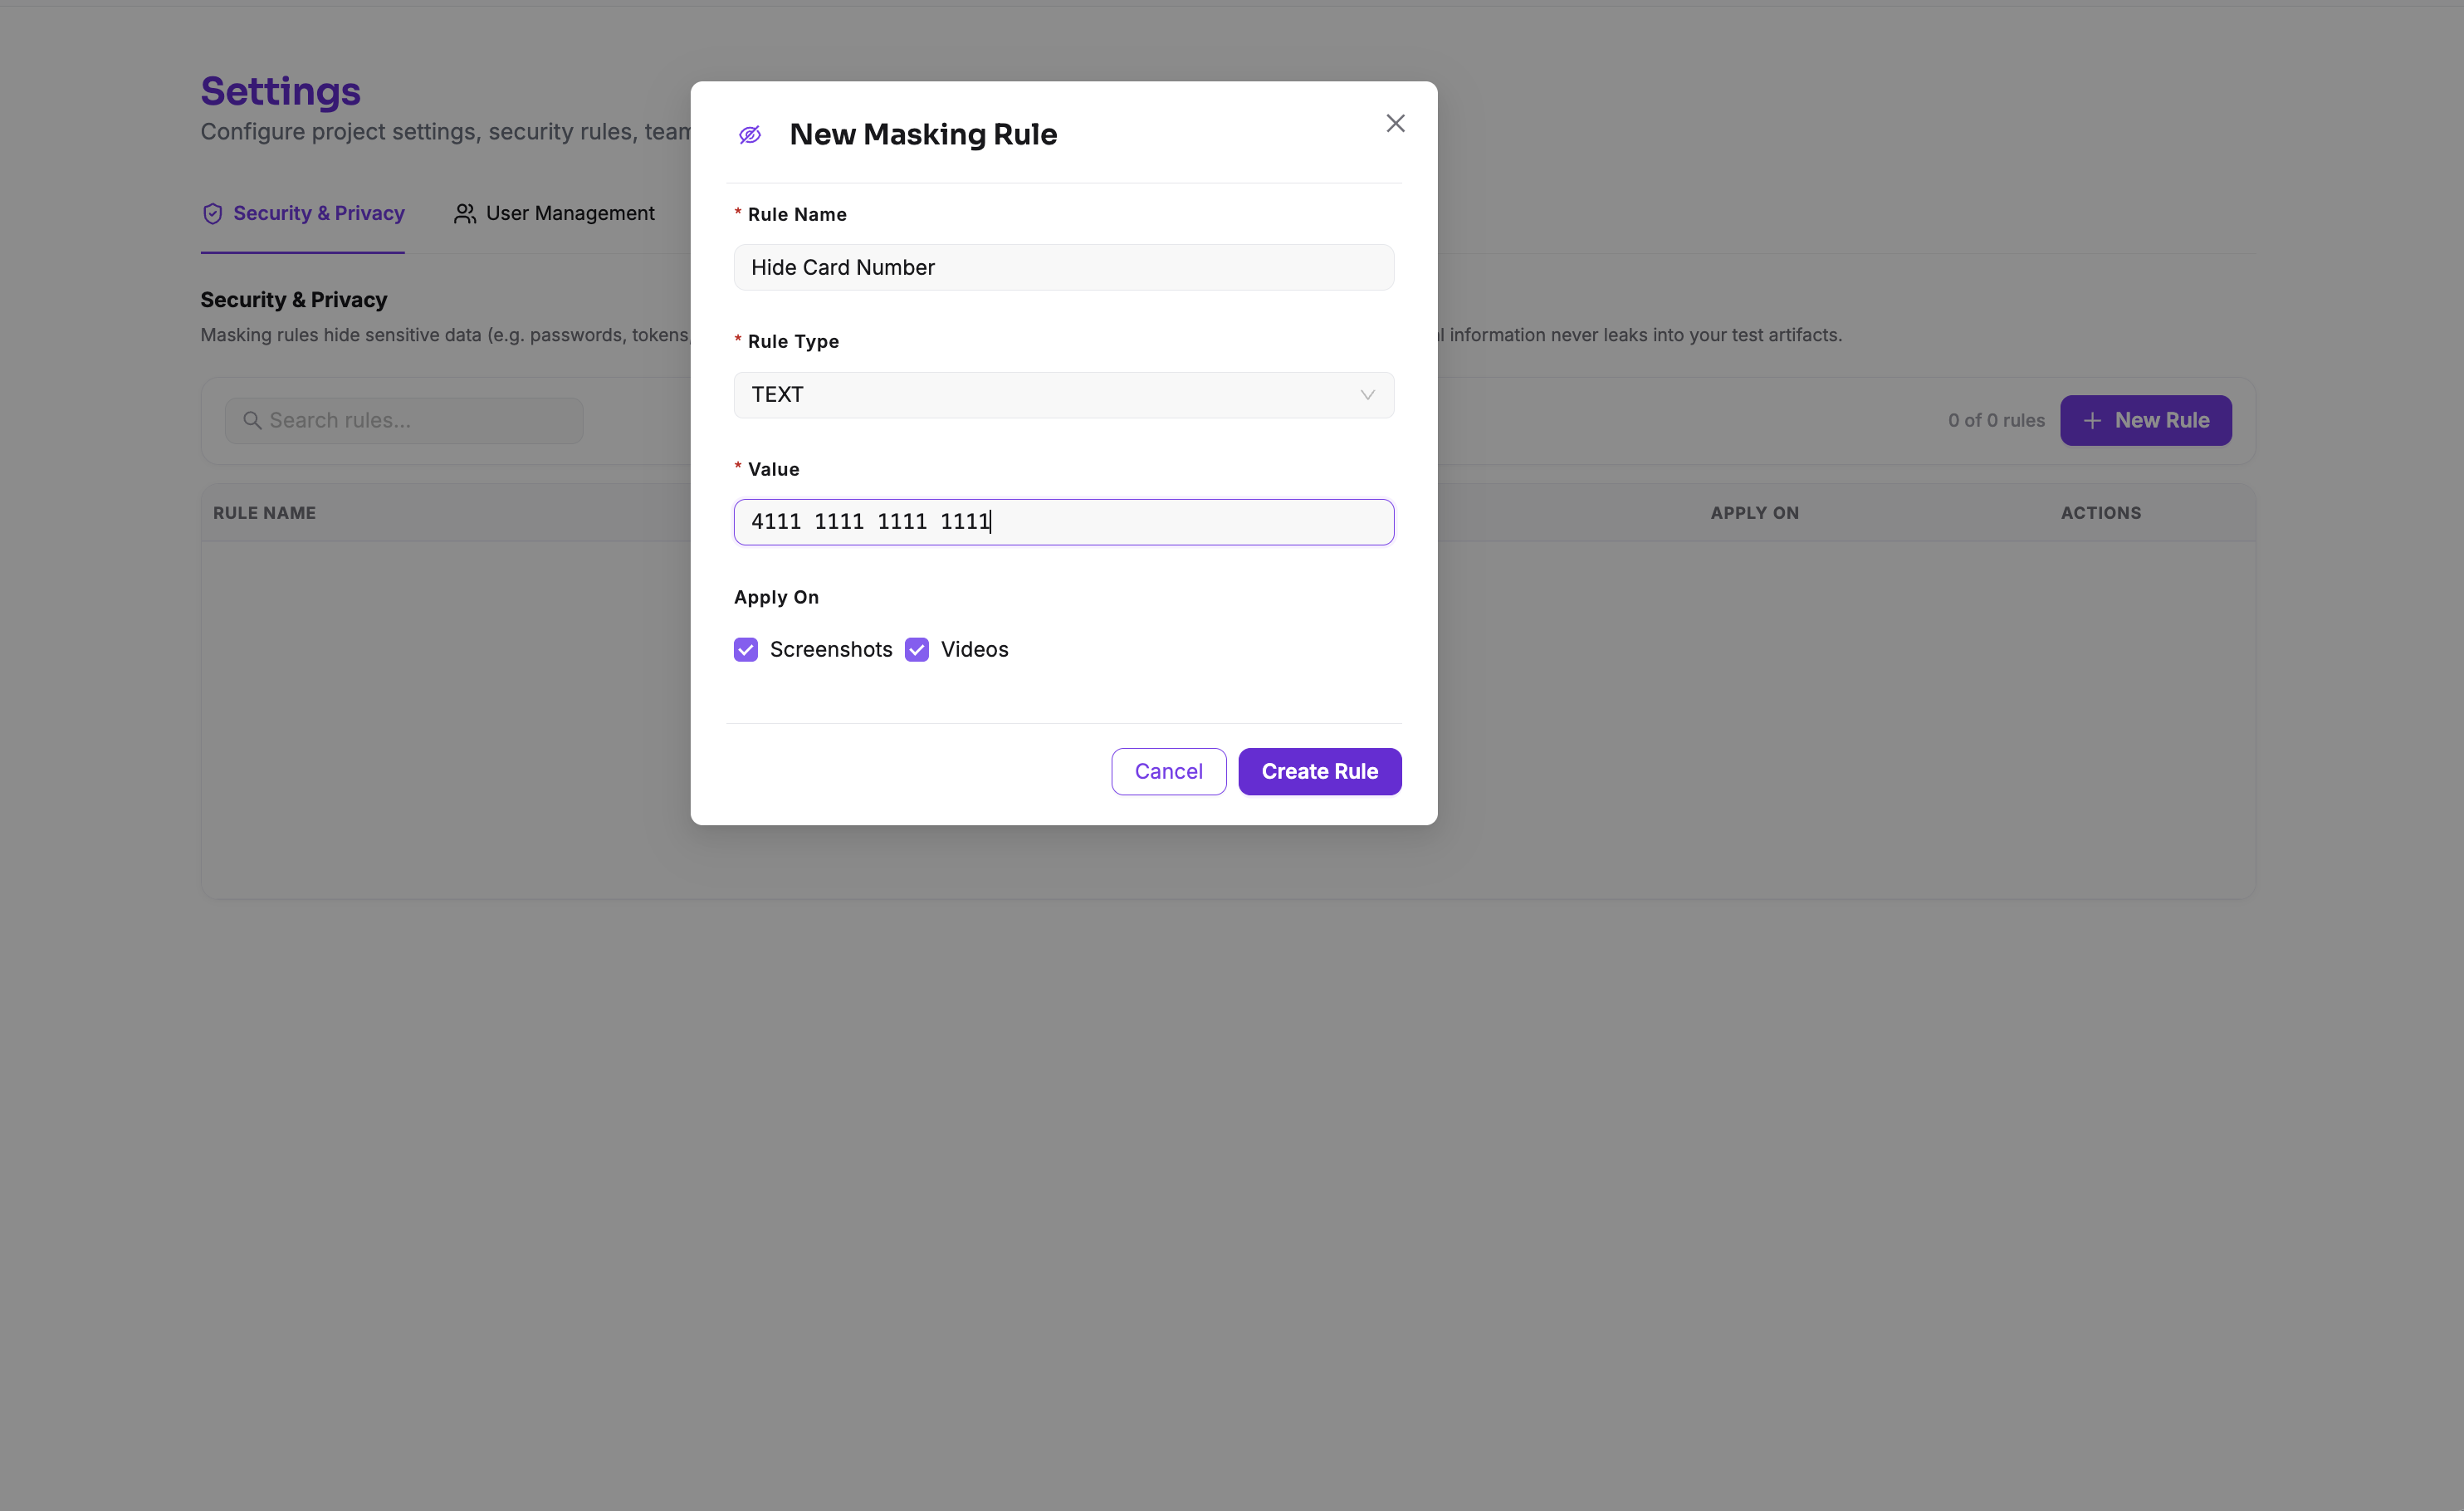Click the Search rules input

[x=404, y=420]
